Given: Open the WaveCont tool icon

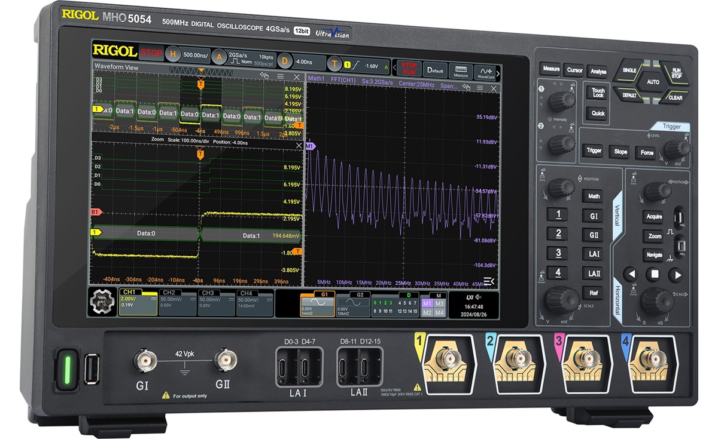Looking at the screenshot, I should pyautogui.click(x=485, y=73).
